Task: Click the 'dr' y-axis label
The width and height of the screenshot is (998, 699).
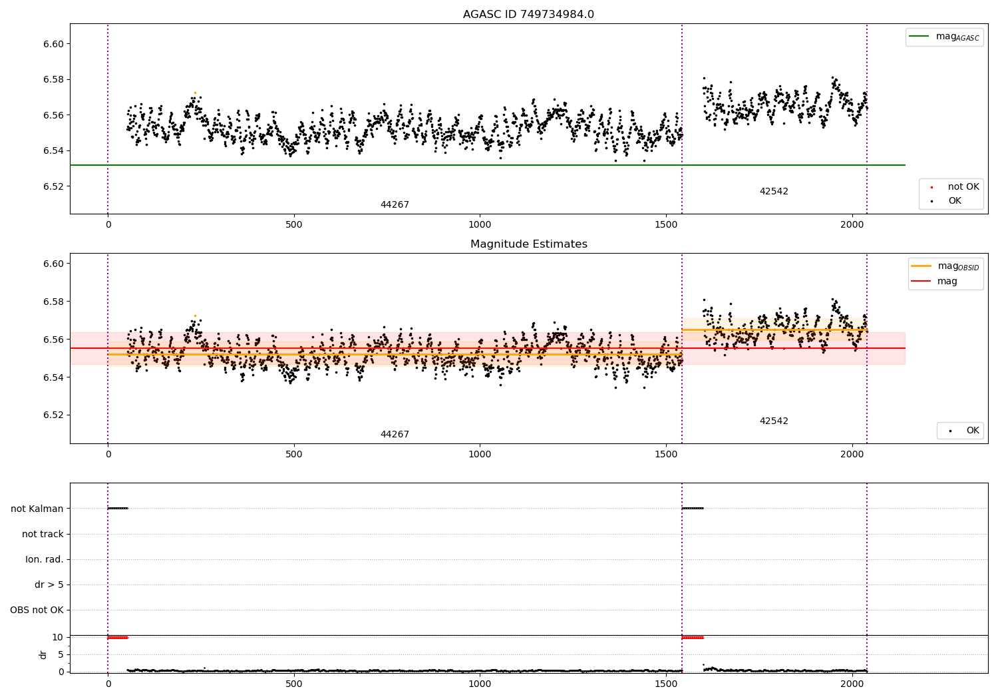Action: 43,654
